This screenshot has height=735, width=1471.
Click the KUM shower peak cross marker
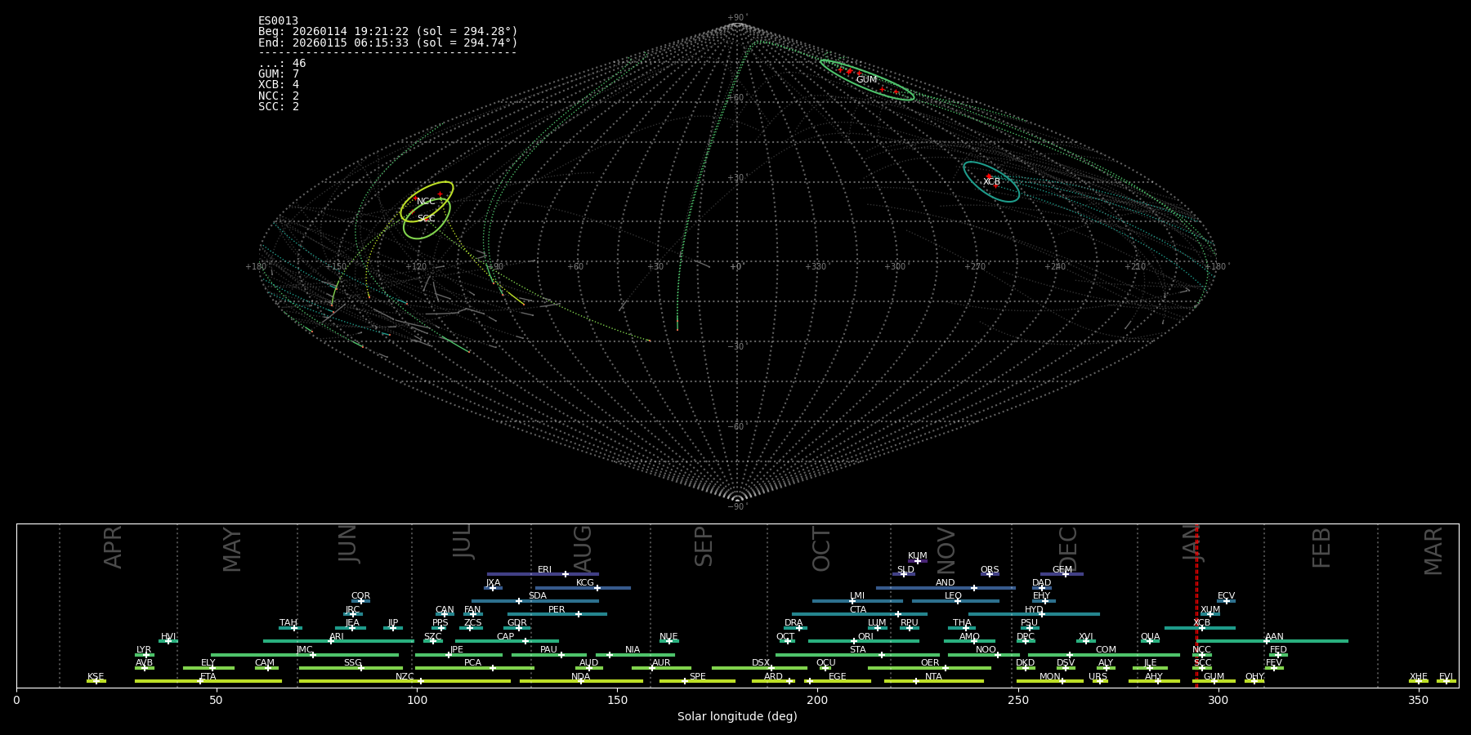(917, 561)
